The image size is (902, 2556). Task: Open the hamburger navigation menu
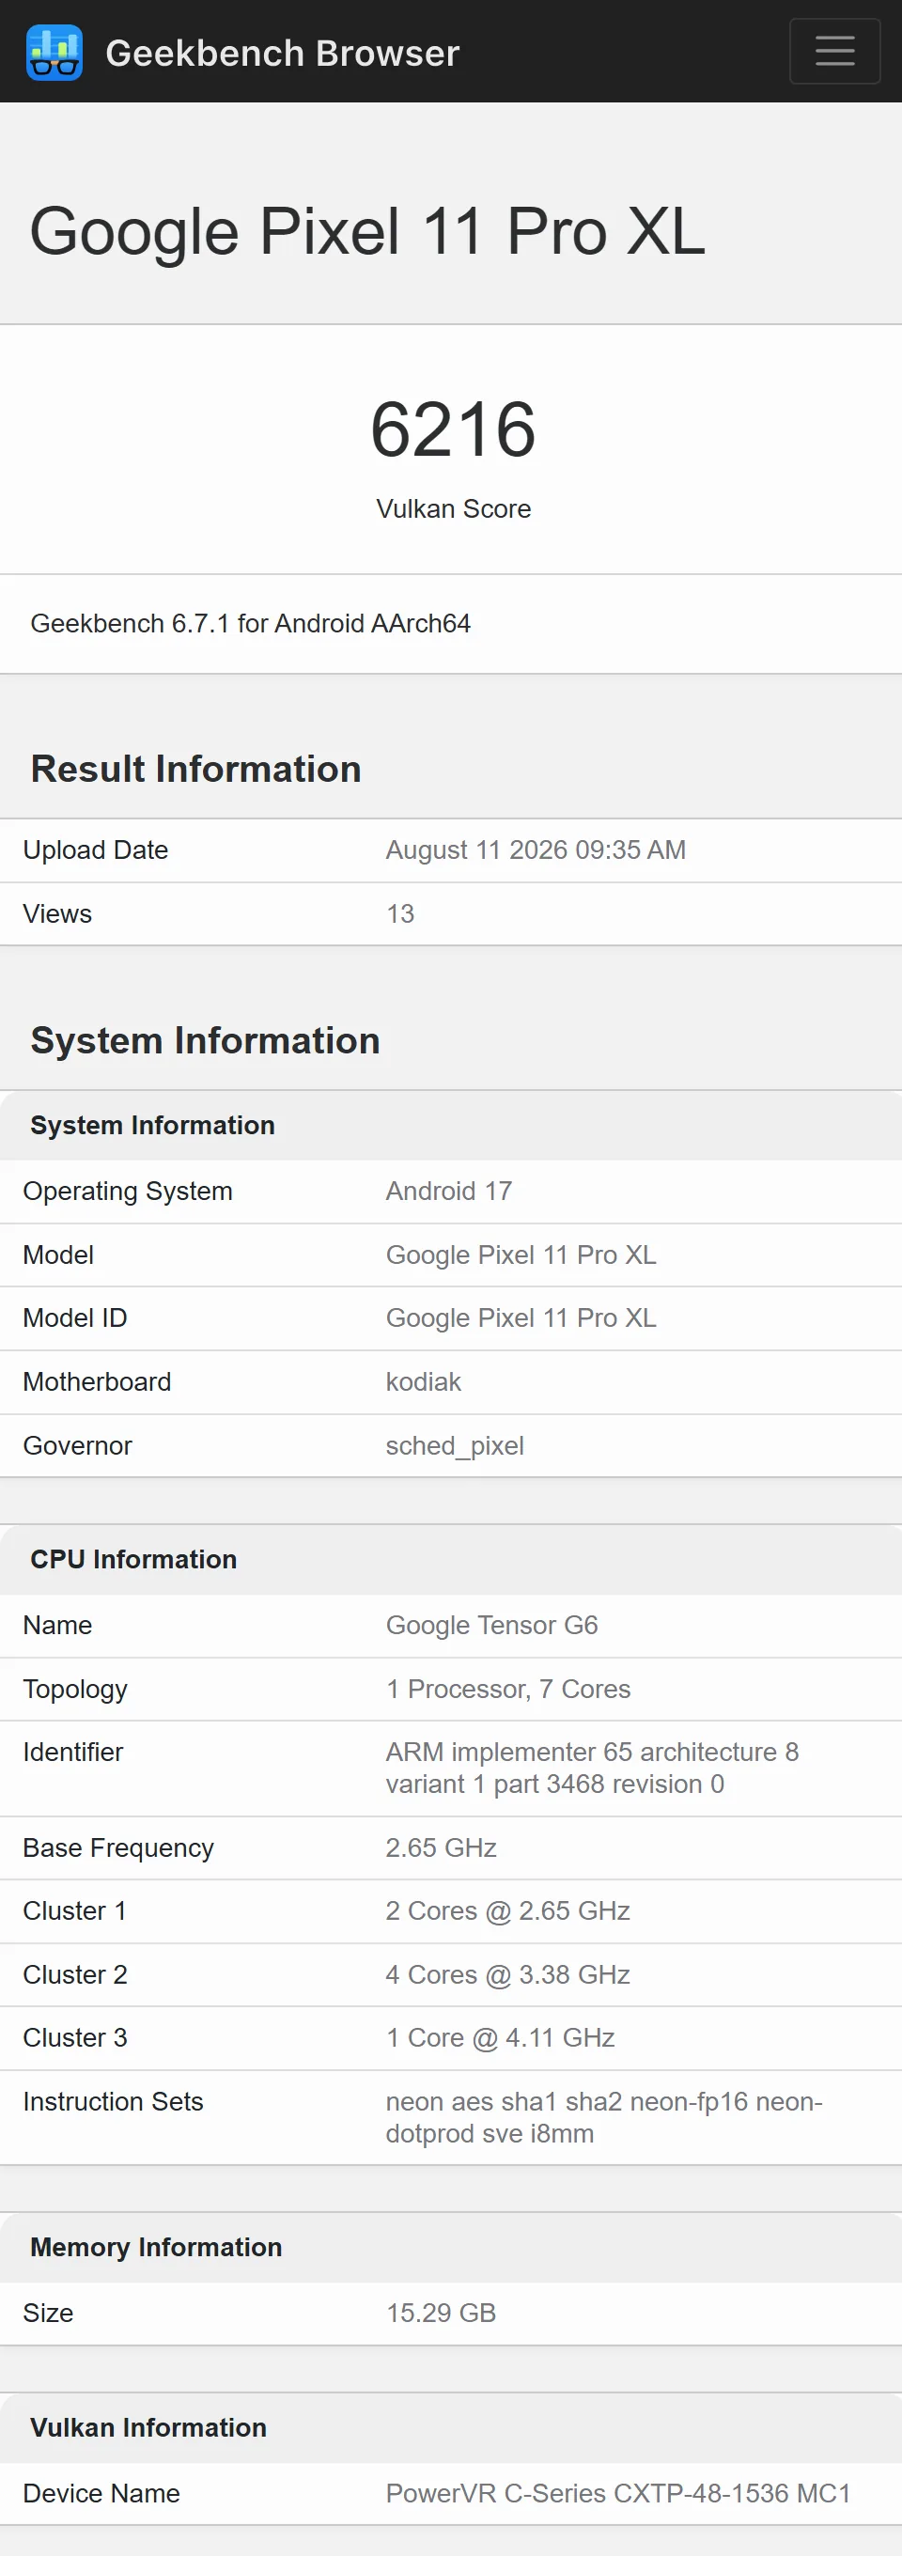[x=834, y=51]
